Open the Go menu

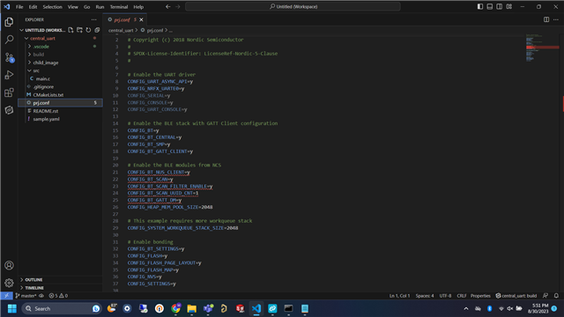pos(86,7)
